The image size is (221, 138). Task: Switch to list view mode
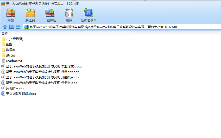click(18, 27)
